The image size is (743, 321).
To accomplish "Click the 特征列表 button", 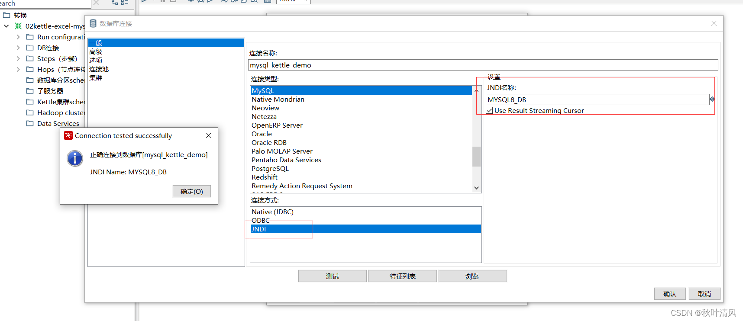I will [x=403, y=276].
